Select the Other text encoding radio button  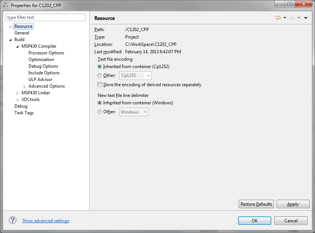pos(100,75)
